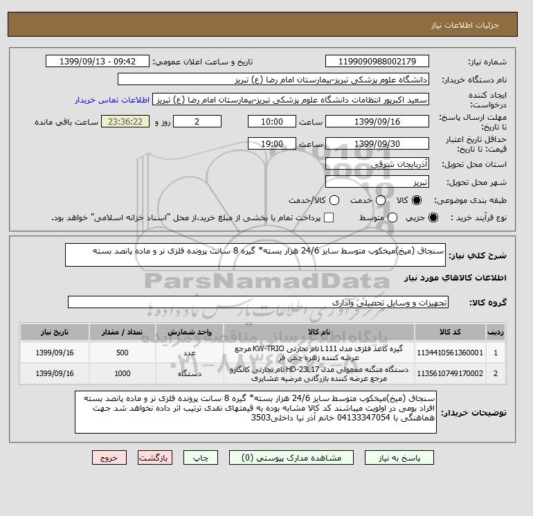Click the گروه کالا field تجهیزات و وسایل تحصیلی
Viewport: 533px width, 516px height.
pos(258,302)
